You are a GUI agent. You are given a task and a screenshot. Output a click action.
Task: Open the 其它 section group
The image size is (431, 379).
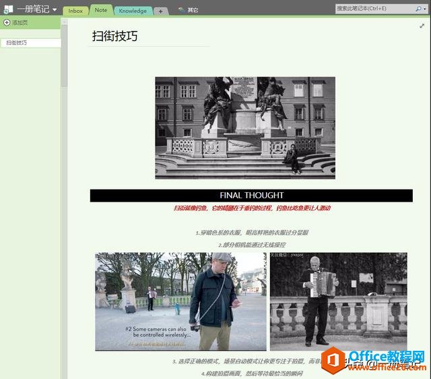click(x=189, y=10)
